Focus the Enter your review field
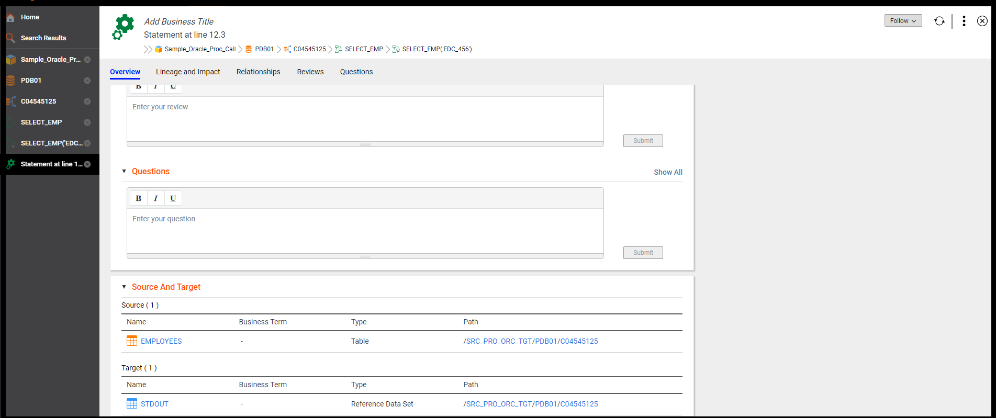Viewport: 996px width, 418px height. coord(365,119)
